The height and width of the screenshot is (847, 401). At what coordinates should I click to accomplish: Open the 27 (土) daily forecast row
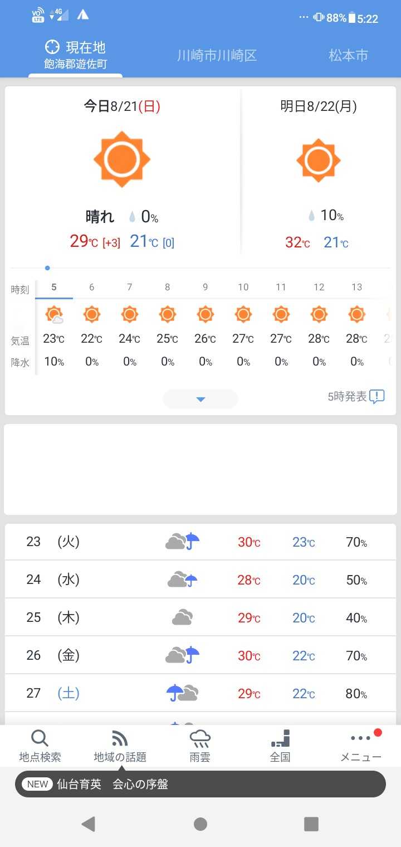click(200, 693)
